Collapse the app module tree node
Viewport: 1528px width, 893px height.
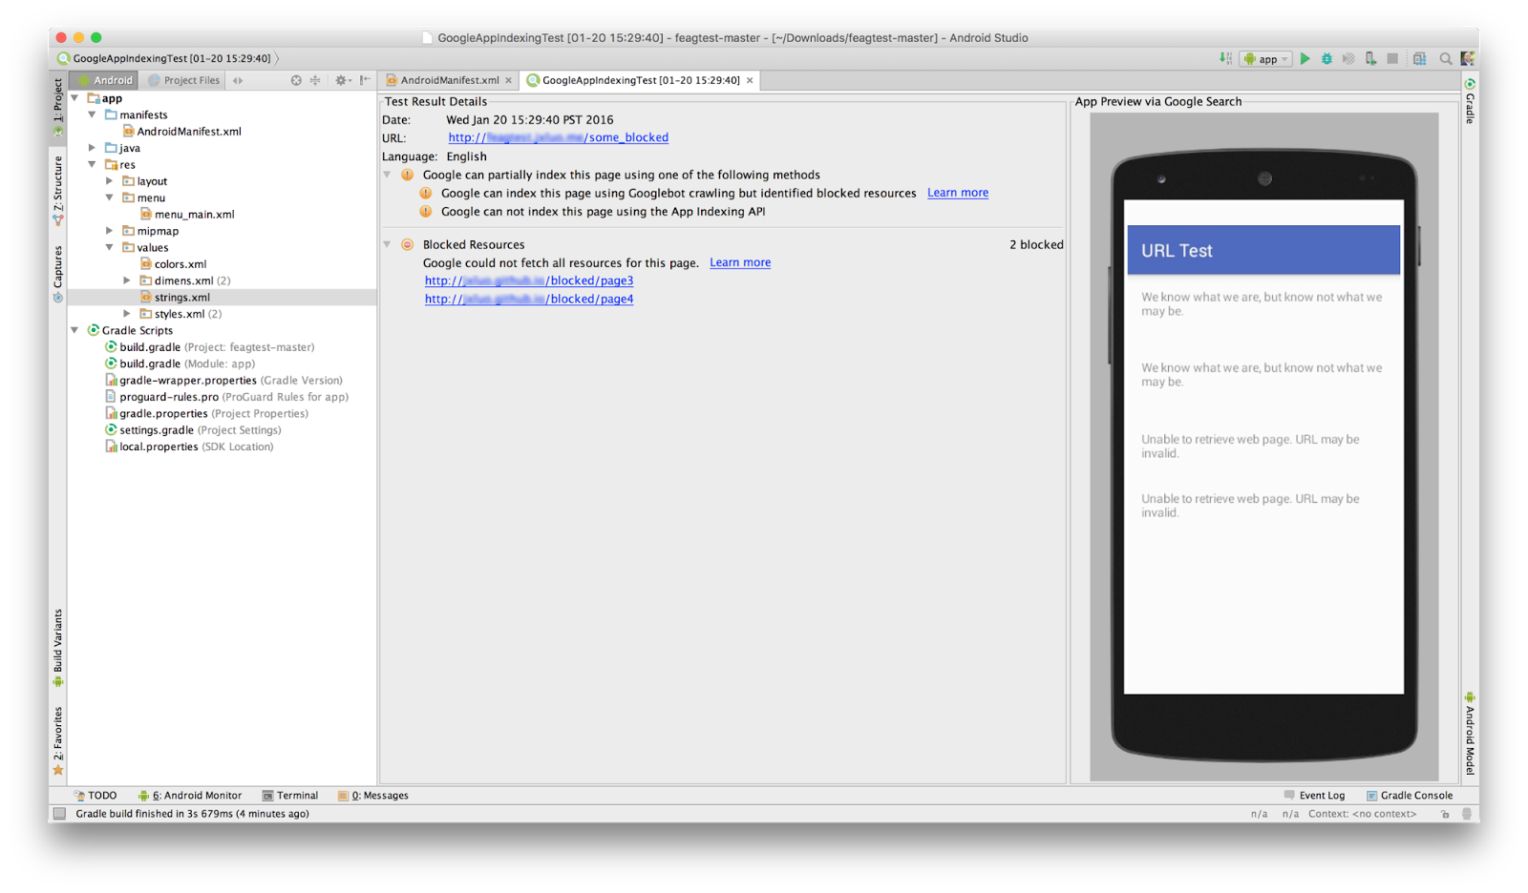pos(74,98)
